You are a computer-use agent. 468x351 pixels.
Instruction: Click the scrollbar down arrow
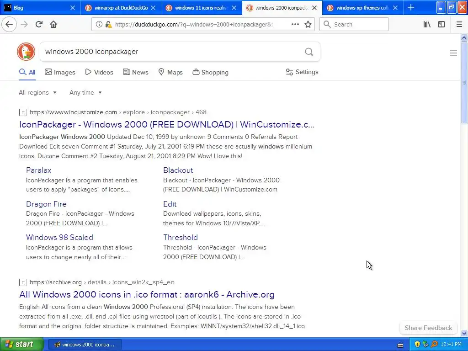[x=464, y=333]
